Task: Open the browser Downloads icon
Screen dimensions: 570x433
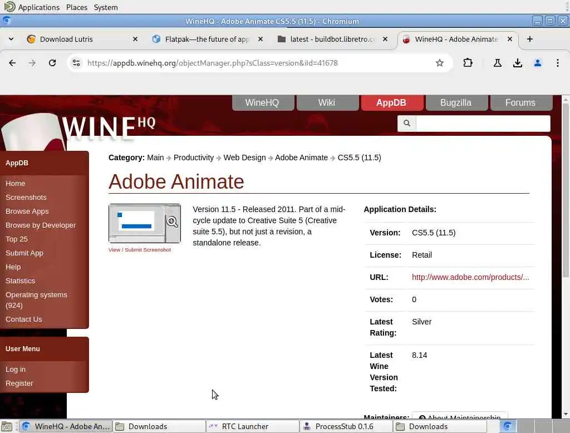Action: 517,63
